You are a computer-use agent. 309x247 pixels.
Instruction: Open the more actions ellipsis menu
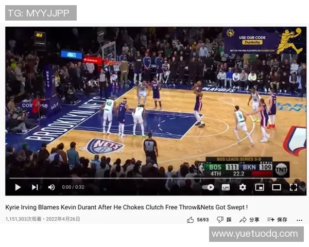(299, 220)
